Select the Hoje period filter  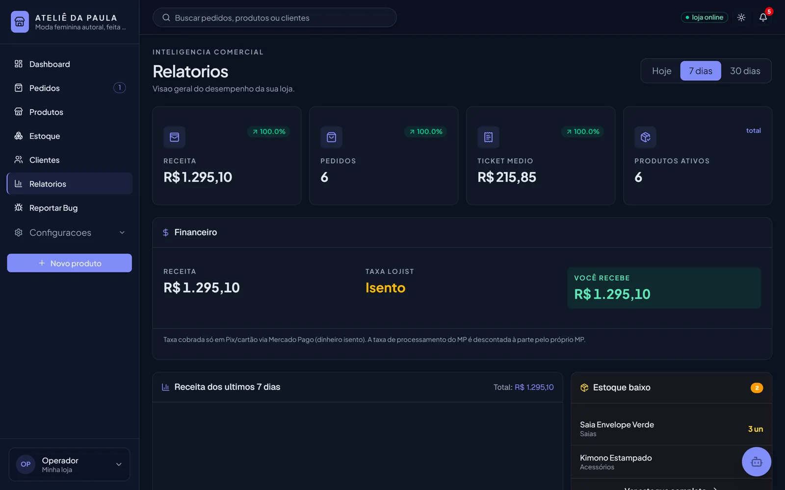pyautogui.click(x=661, y=71)
